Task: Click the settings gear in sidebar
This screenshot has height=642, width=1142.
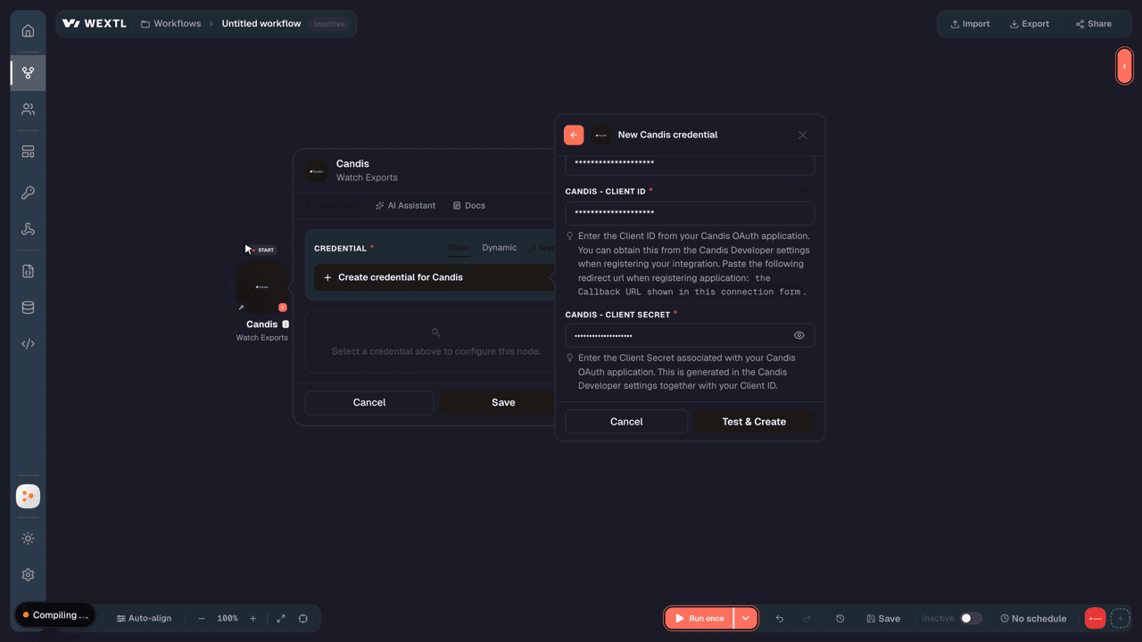Action: tap(28, 575)
